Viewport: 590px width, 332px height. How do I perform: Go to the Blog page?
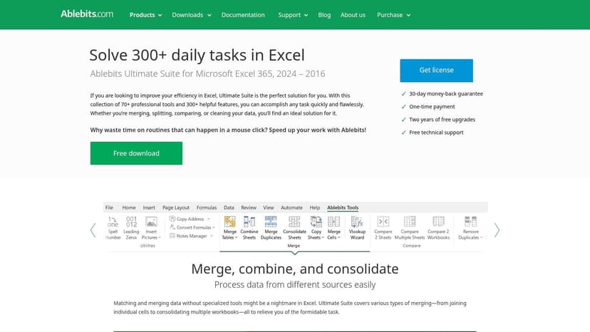pos(324,15)
